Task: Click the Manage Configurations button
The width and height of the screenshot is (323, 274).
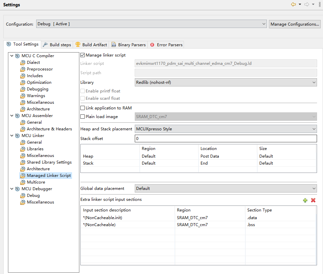Action: [294, 24]
